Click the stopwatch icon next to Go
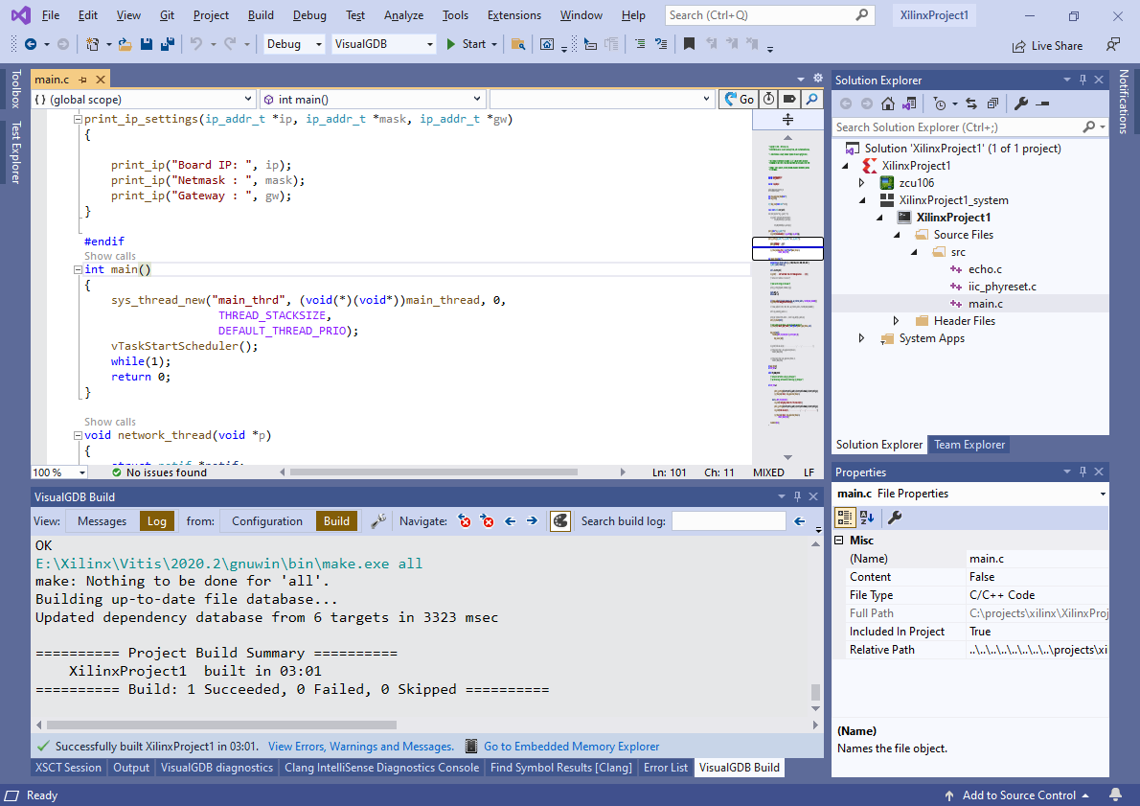Viewport: 1140px width, 806px height. click(x=768, y=100)
